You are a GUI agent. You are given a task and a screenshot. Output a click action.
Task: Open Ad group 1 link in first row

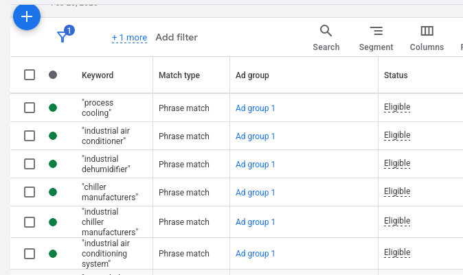tap(255, 108)
